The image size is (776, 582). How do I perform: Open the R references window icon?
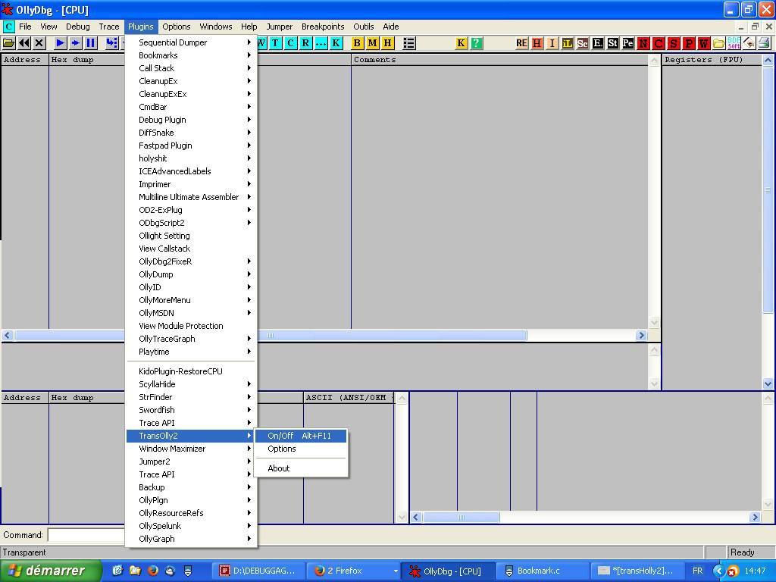(x=306, y=43)
